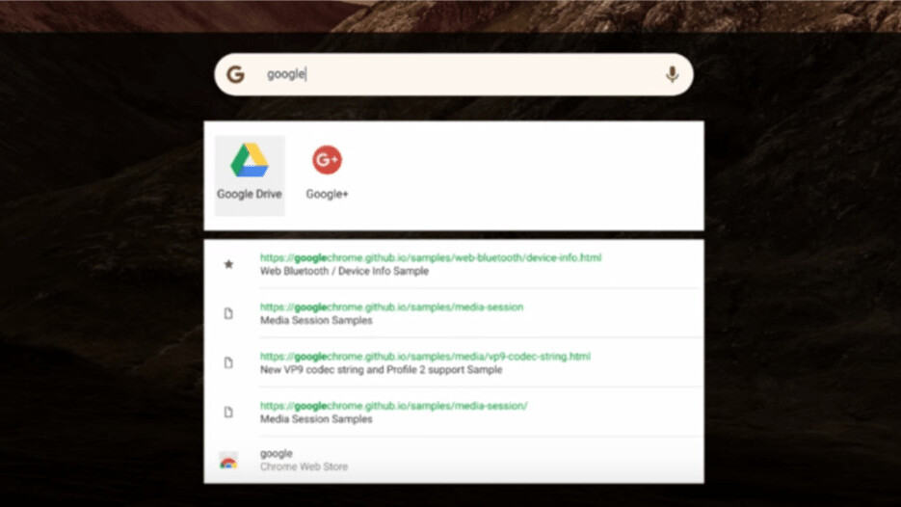
Task: Click the page icon beside media-session/ URL with trailing slash
Action: tap(228, 413)
